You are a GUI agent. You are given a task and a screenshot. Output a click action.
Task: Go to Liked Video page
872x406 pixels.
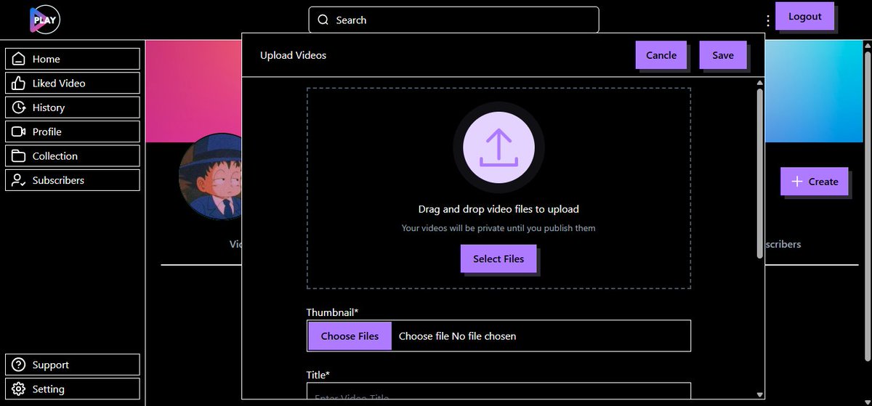(x=73, y=83)
